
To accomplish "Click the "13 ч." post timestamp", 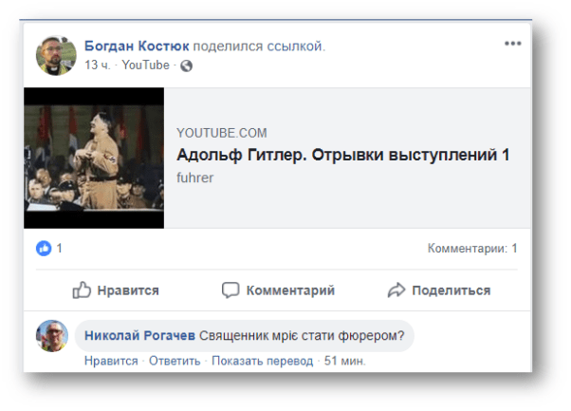I will coord(98,65).
